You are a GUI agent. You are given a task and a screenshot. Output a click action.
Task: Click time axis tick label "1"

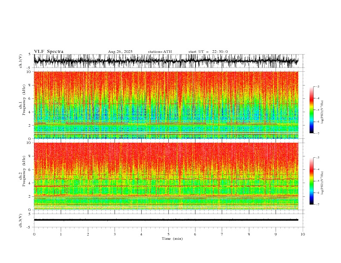[61, 234]
